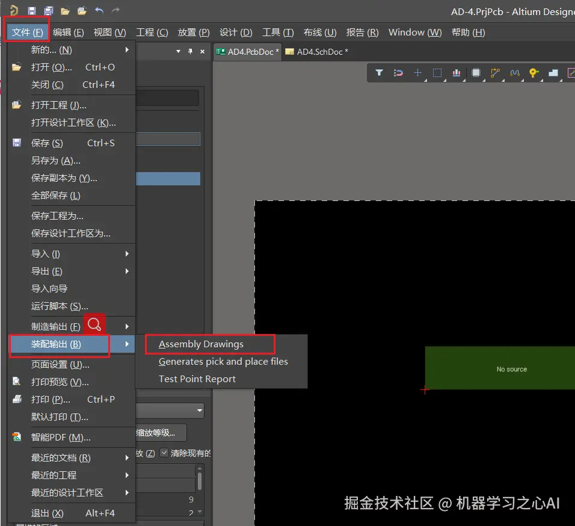Screen dimensions: 575x526
Task: Choose 打印预览 (V)... menu item
Action: coord(72,382)
